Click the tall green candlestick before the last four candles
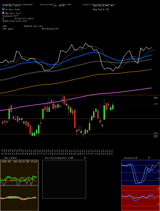Image resolution: width=160 pixels, height=211 pixels. [104, 112]
